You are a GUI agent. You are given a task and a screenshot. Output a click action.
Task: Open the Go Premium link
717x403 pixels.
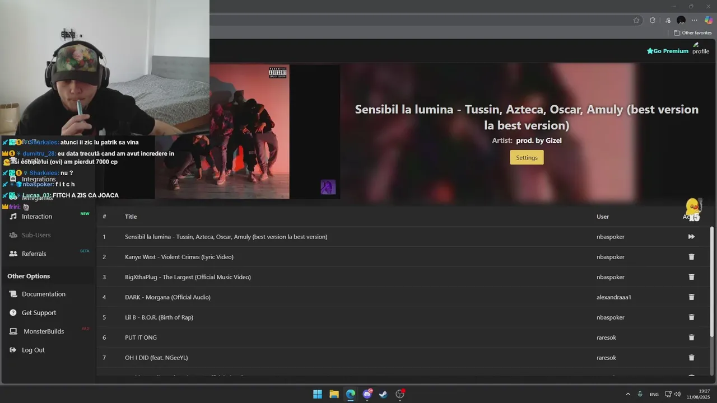668,51
